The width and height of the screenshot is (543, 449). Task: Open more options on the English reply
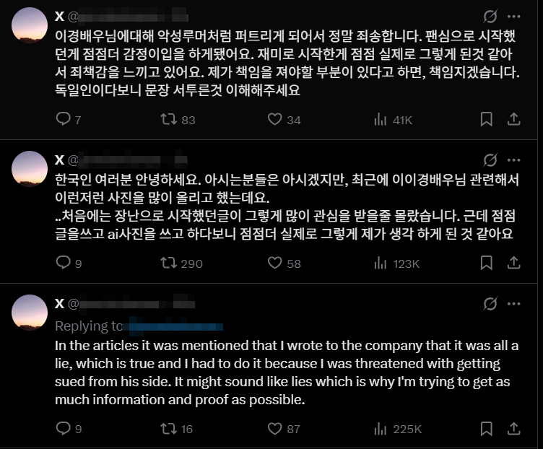pyautogui.click(x=513, y=302)
